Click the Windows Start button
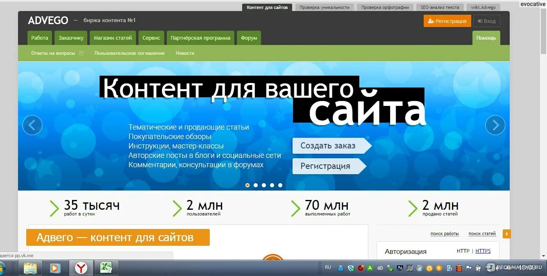547x276 pixels. [2, 268]
